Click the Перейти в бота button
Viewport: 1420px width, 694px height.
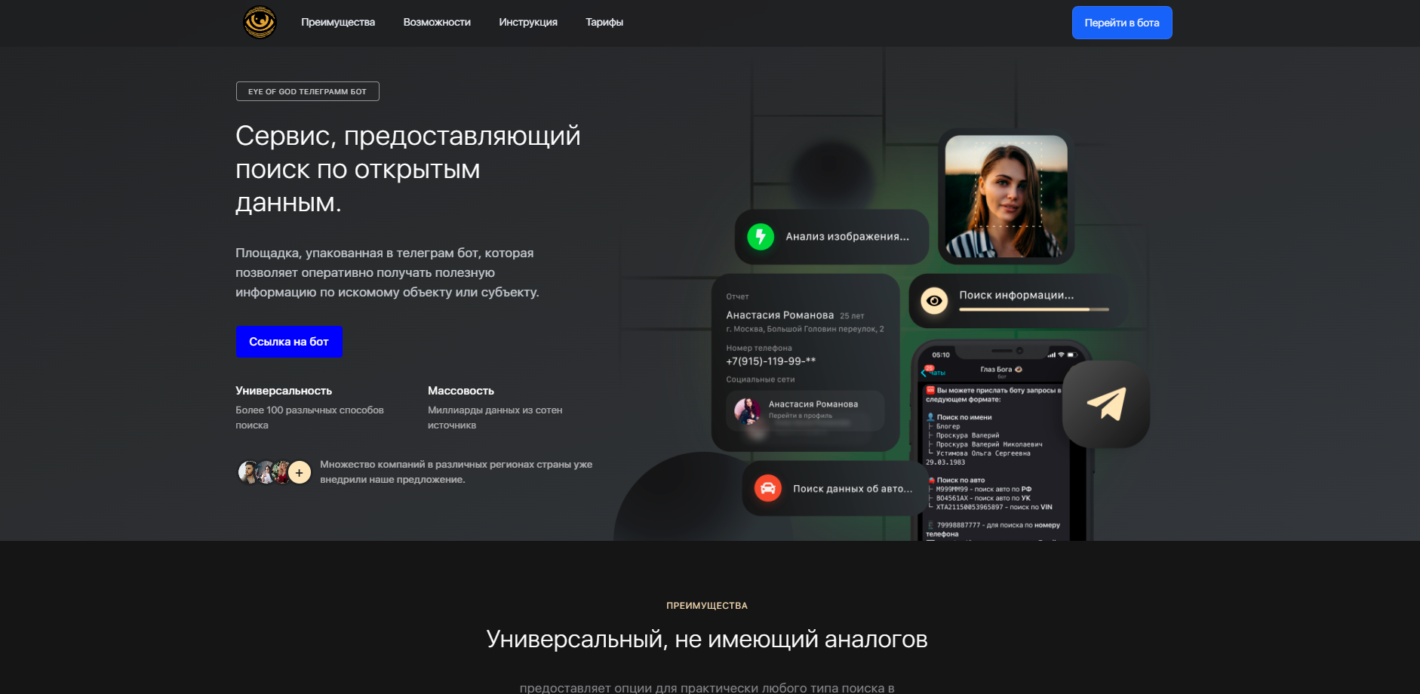[x=1122, y=23]
